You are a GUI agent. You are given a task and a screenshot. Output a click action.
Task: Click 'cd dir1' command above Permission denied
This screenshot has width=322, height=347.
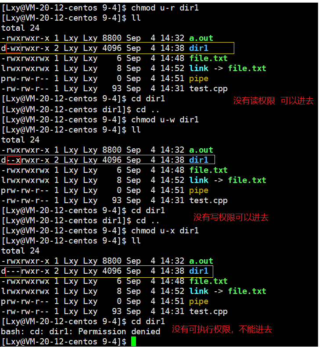point(148,322)
